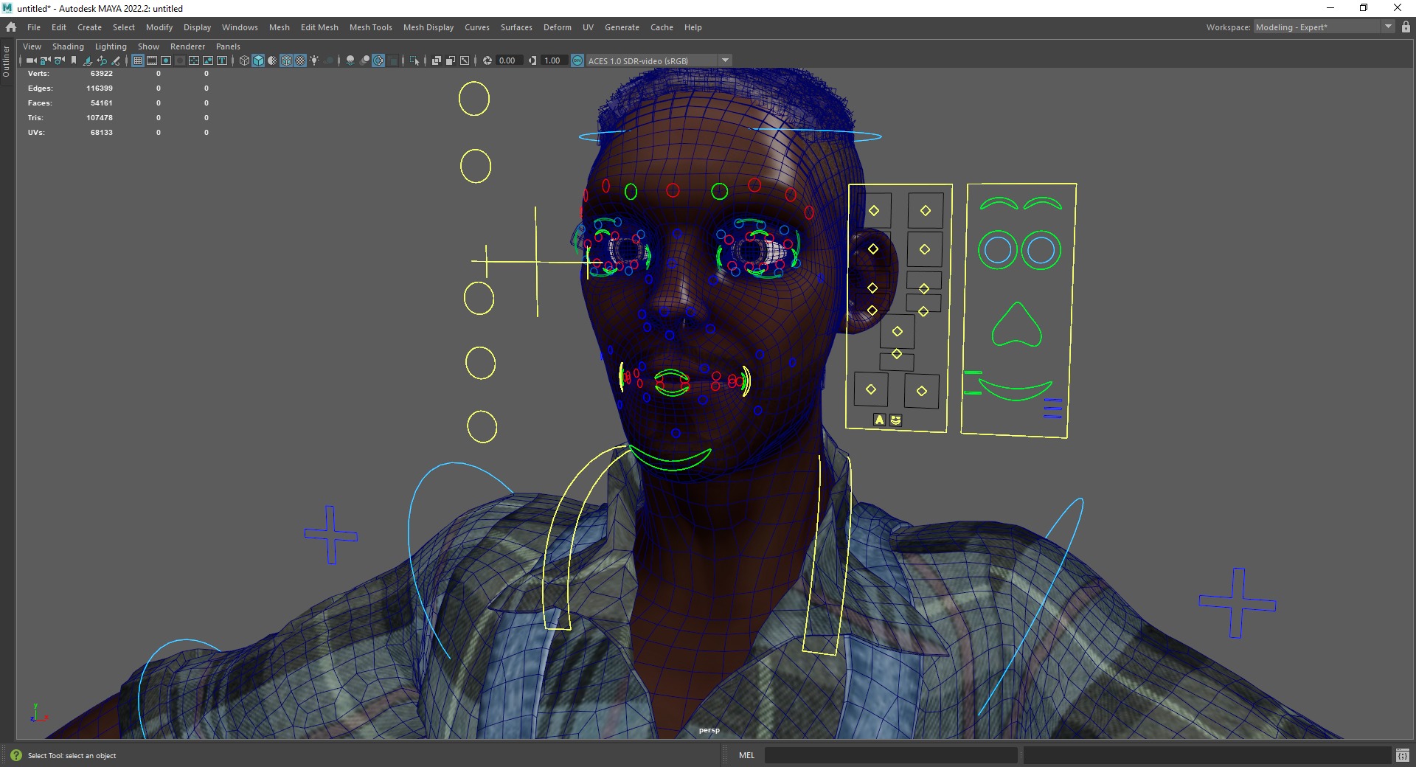Click the camera Bookmarks icon
Viewport: 1416px width, 767px height.
click(x=74, y=60)
